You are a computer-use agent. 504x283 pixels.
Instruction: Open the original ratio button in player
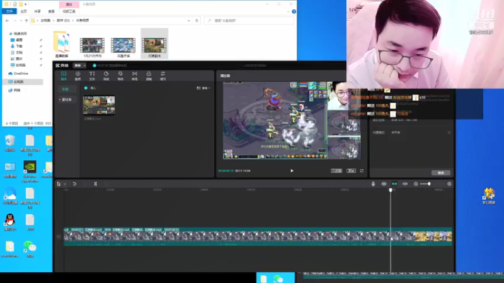pos(351,170)
